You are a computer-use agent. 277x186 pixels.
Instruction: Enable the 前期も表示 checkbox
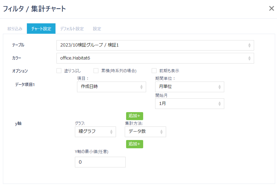pos(154,70)
